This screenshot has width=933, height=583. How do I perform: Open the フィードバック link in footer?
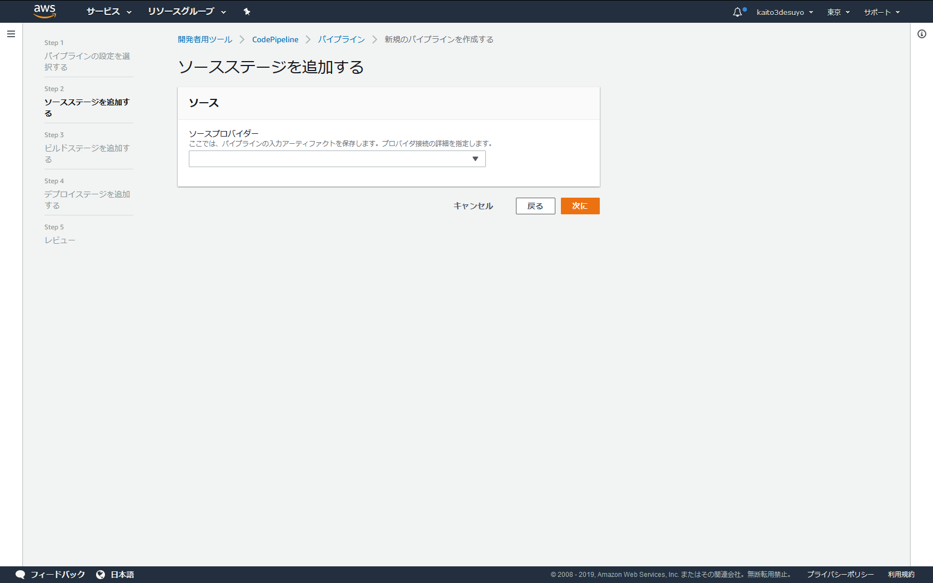point(58,575)
